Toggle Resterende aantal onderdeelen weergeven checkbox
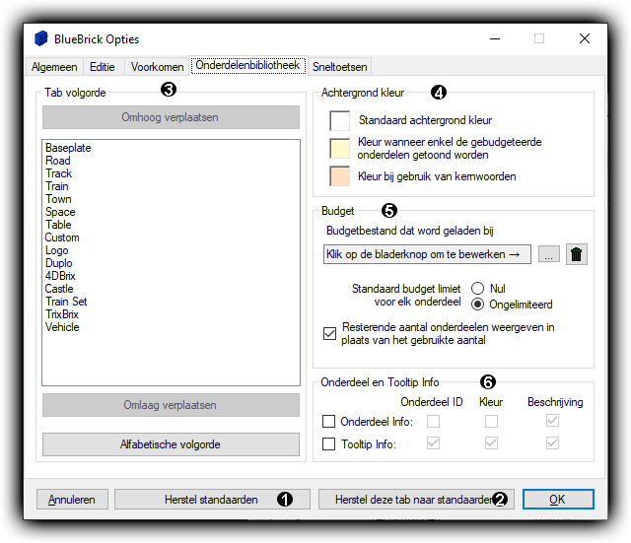631x543 pixels. [x=329, y=333]
